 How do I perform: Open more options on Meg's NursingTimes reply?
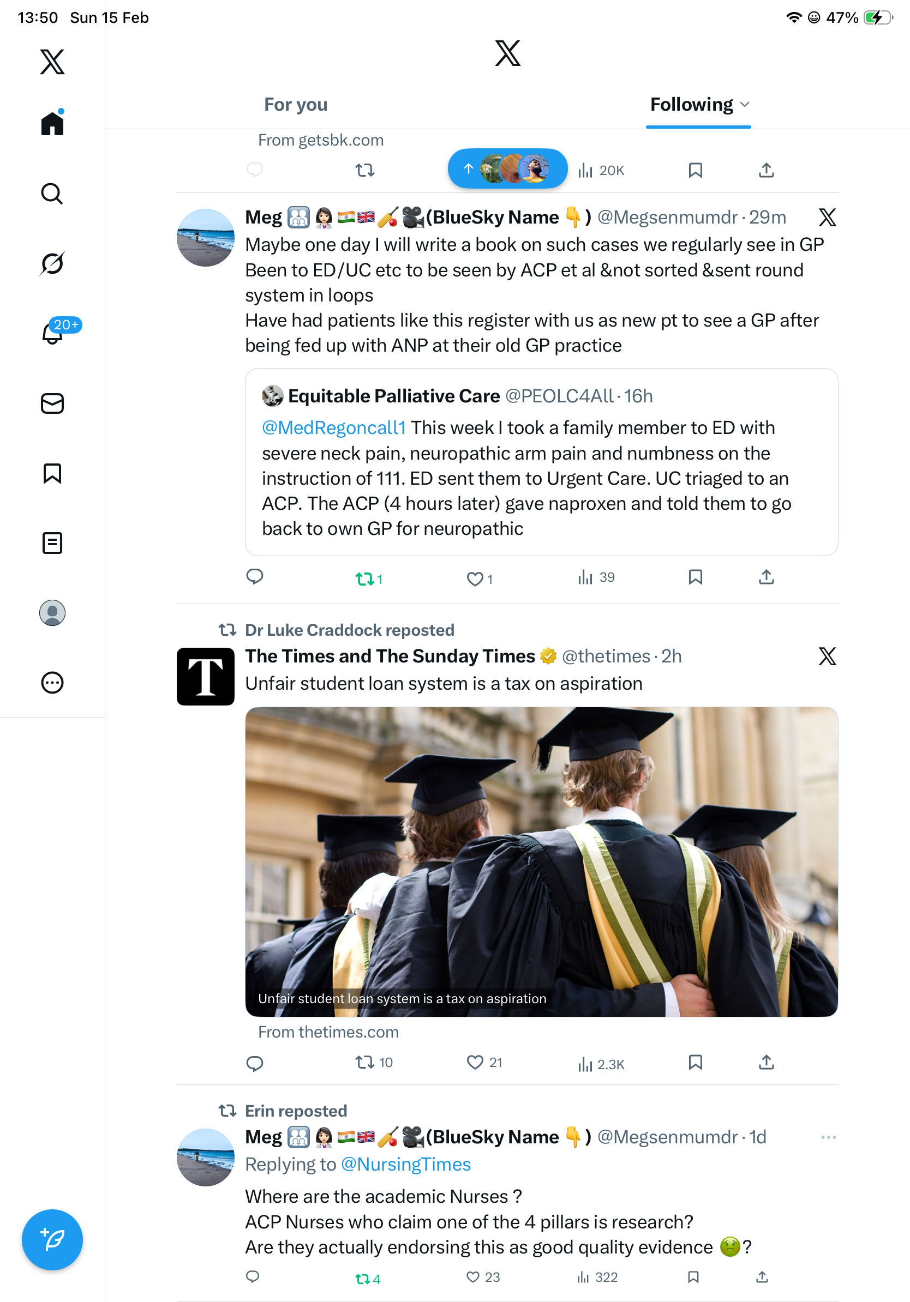(828, 1137)
